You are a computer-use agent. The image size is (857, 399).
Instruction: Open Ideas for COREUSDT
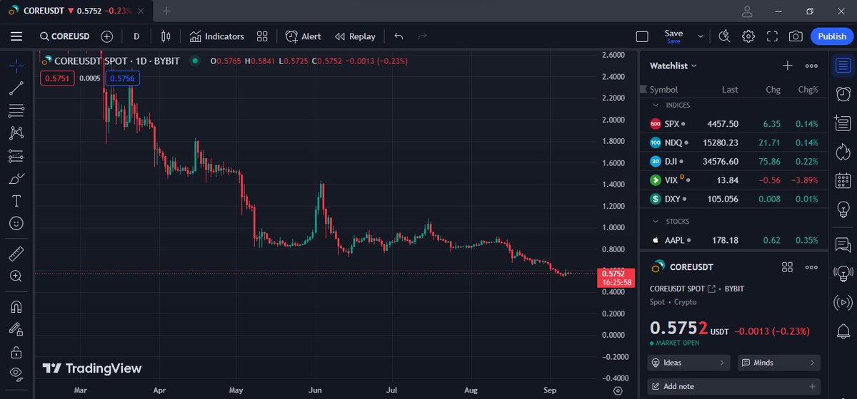[x=688, y=363]
